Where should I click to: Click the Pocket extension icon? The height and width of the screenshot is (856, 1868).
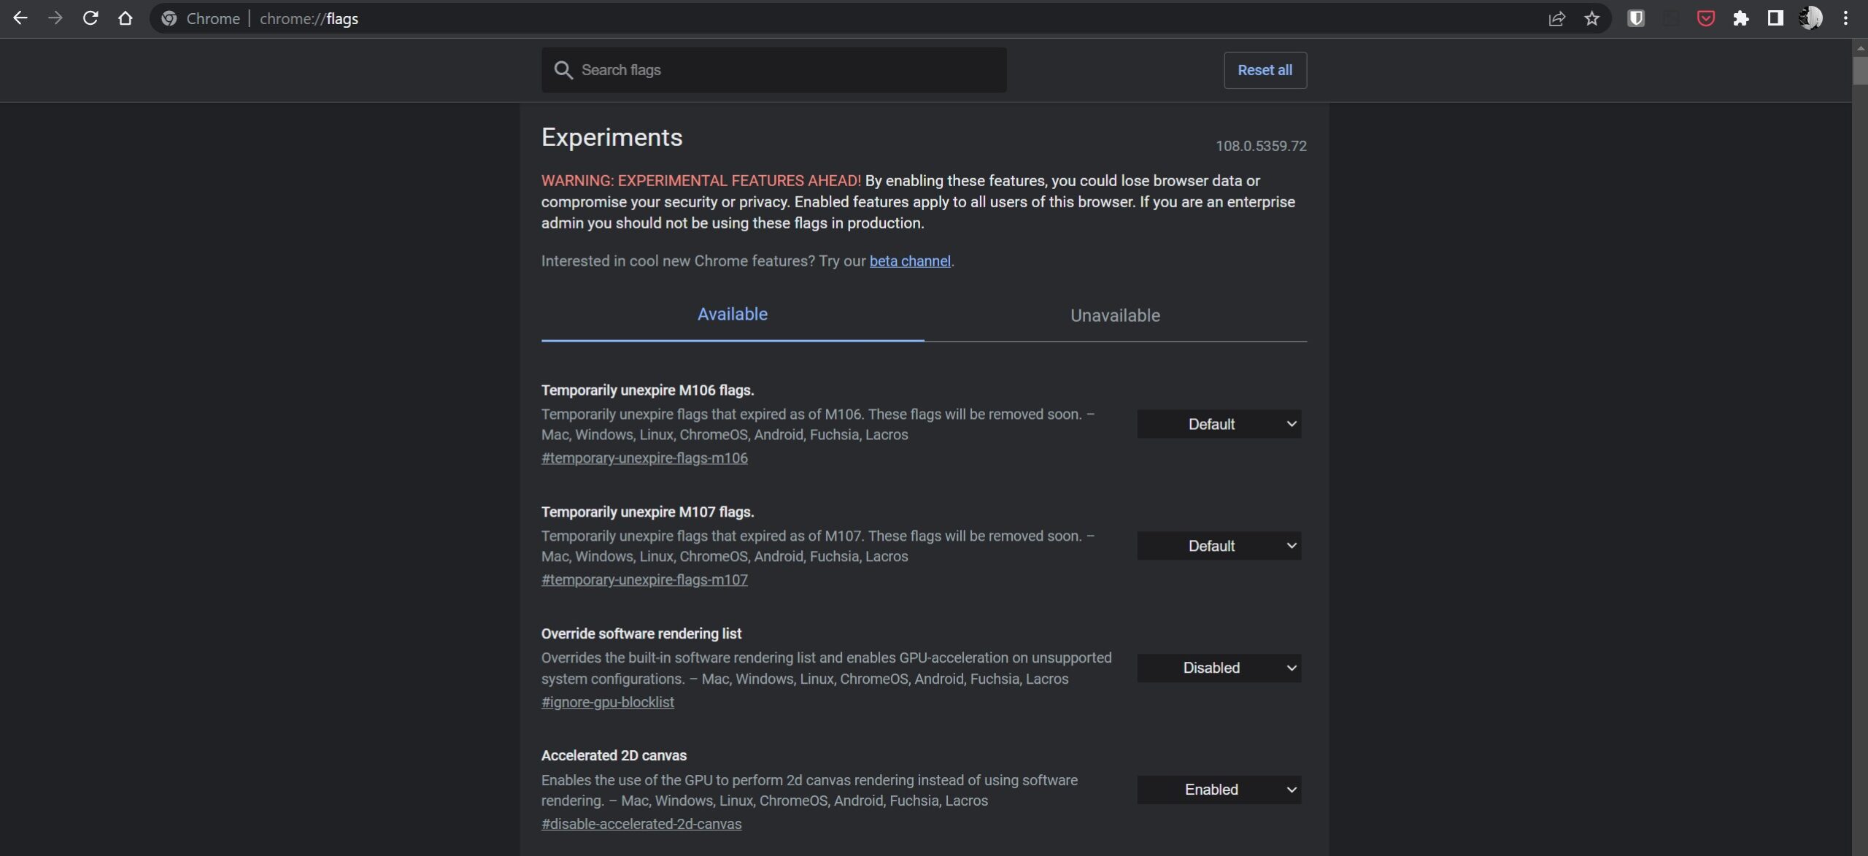pos(1705,18)
